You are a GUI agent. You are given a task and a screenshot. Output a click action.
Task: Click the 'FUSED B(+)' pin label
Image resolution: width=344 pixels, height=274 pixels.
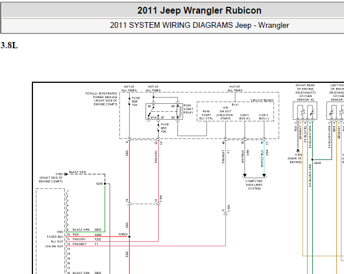pos(55,237)
